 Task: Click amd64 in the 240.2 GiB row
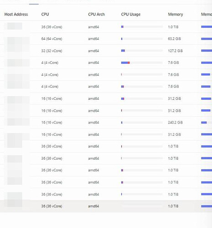[x=93, y=123]
